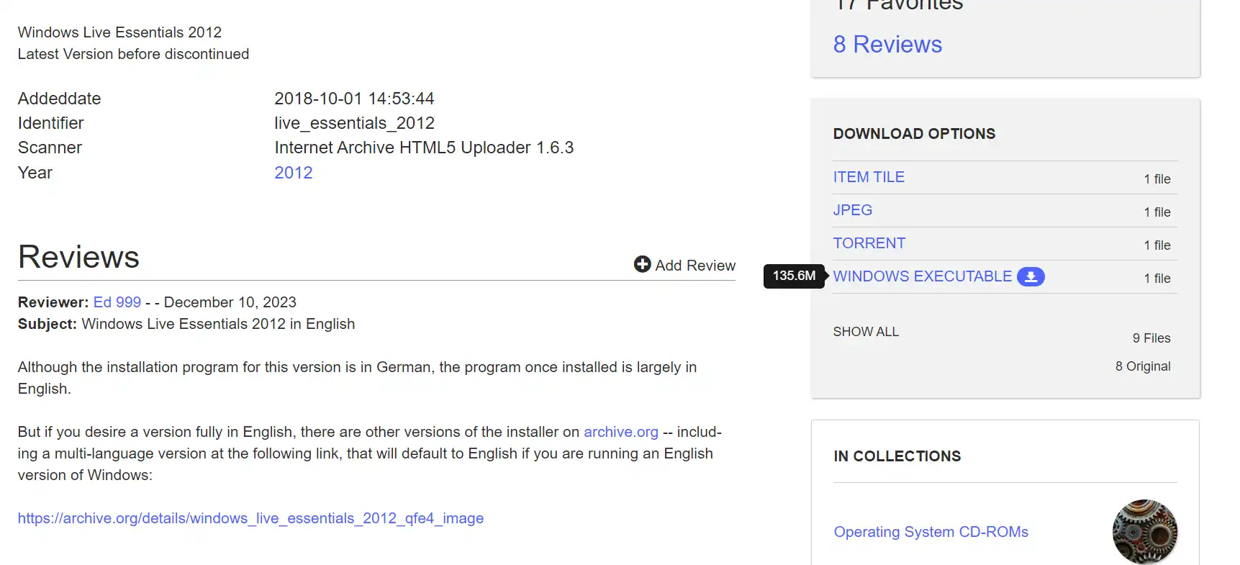Download the ITEM TILE file
1240x565 pixels.
(869, 177)
